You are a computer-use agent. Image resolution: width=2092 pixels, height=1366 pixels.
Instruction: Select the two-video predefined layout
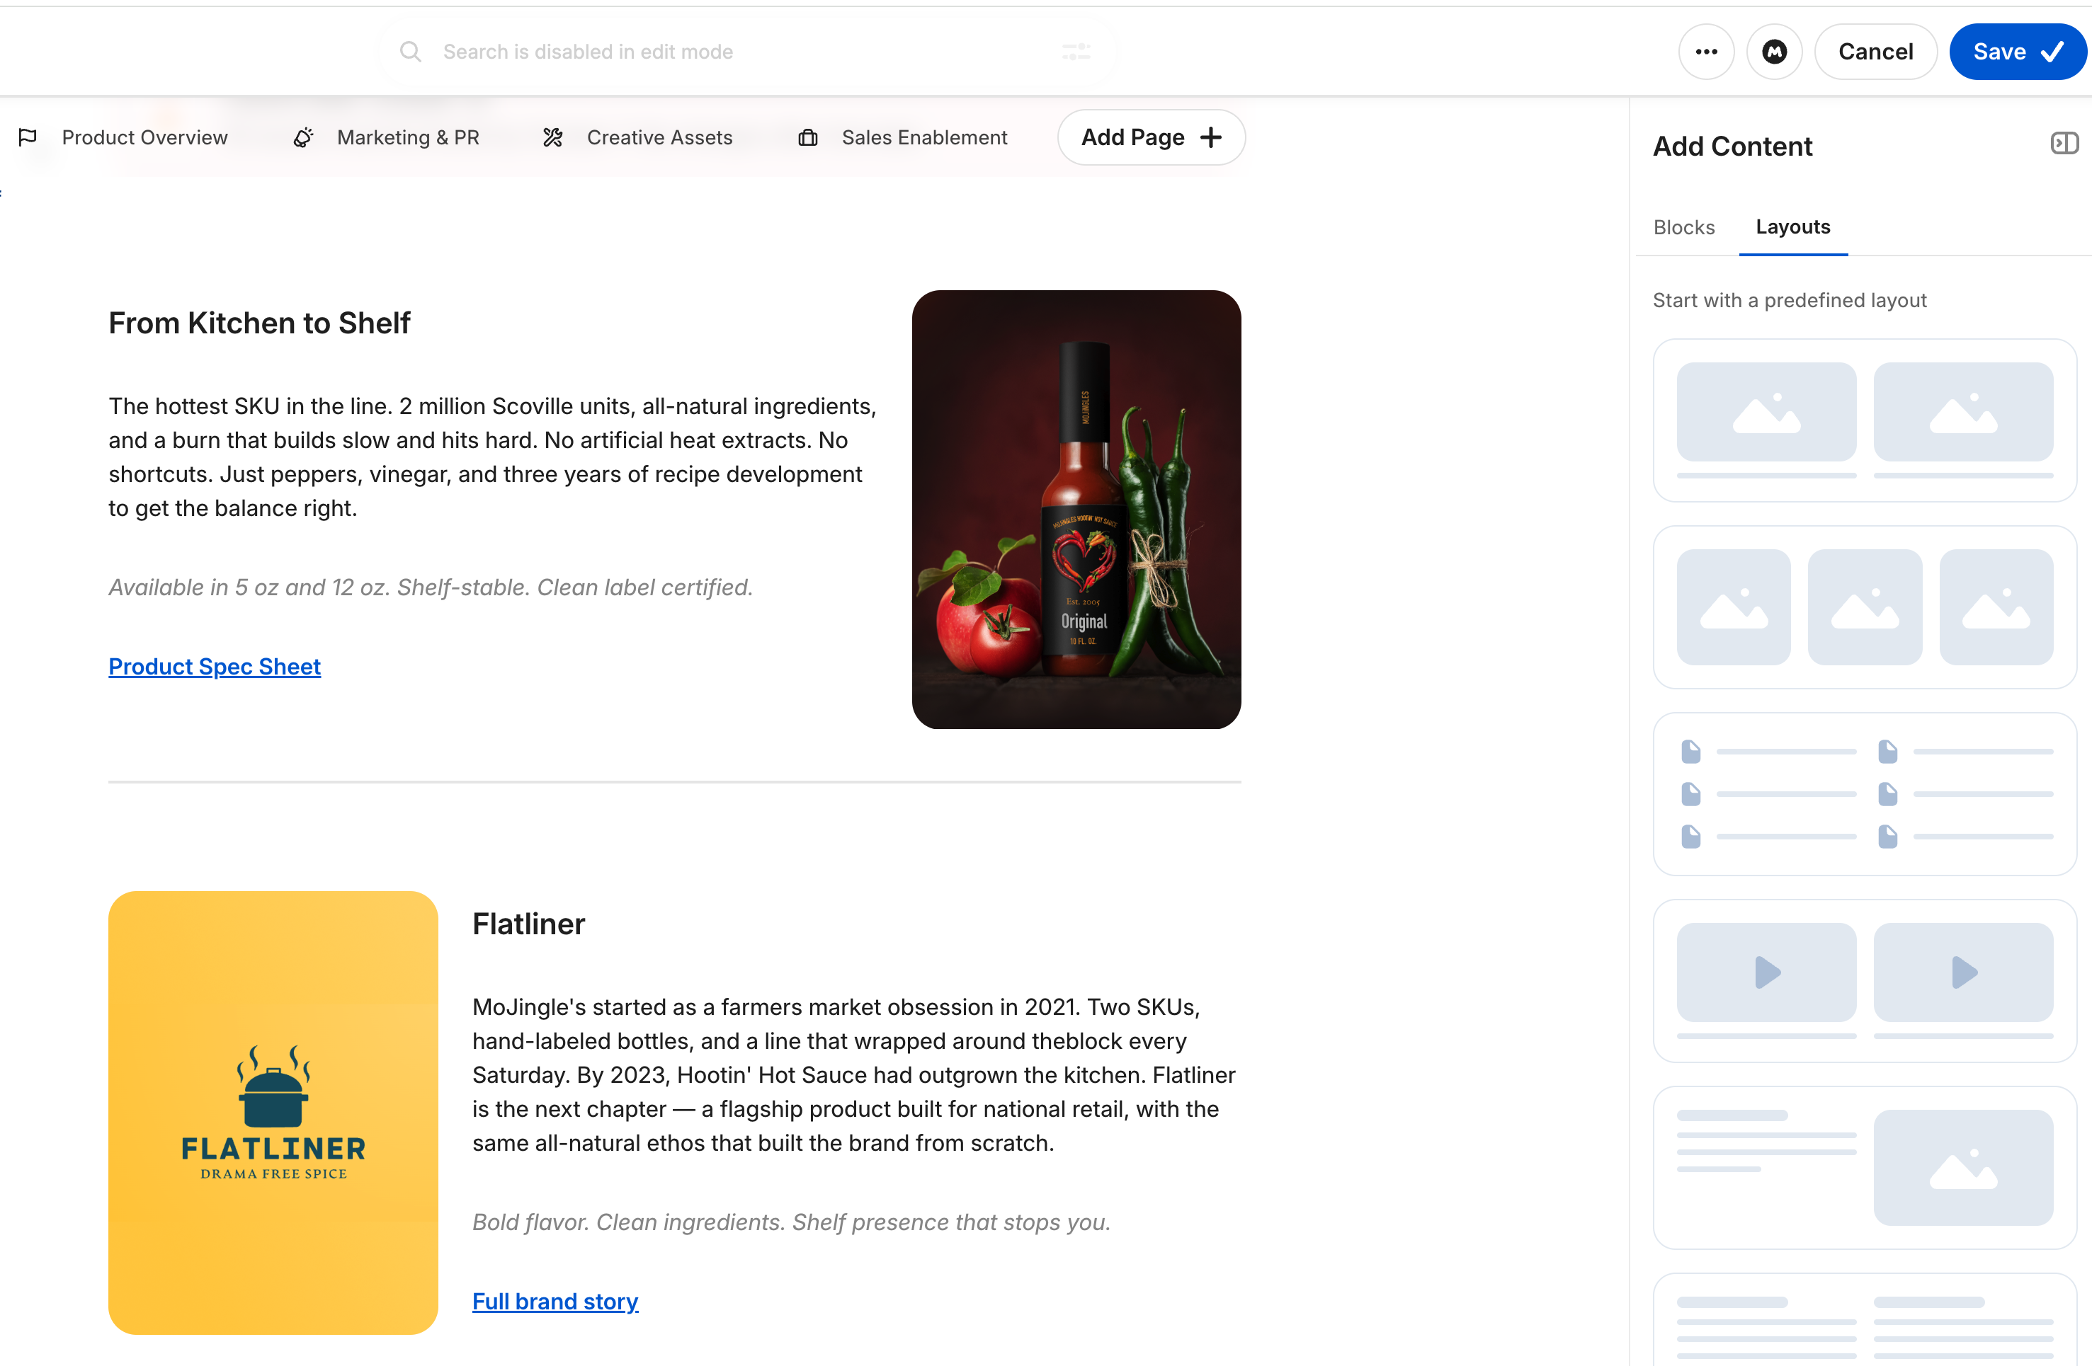pyautogui.click(x=1865, y=981)
